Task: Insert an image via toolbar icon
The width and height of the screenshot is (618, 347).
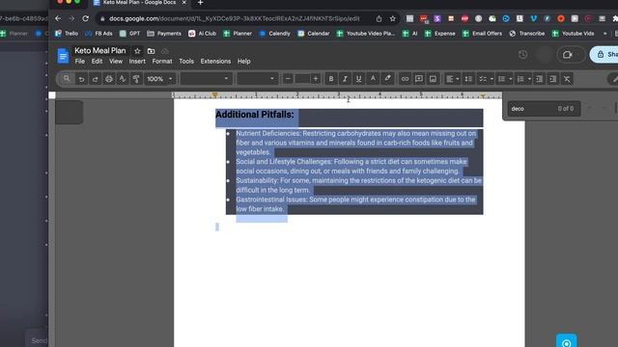Action: pyautogui.click(x=433, y=79)
